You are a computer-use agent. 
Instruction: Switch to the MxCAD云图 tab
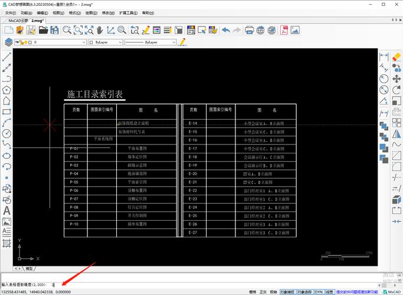[15, 20]
